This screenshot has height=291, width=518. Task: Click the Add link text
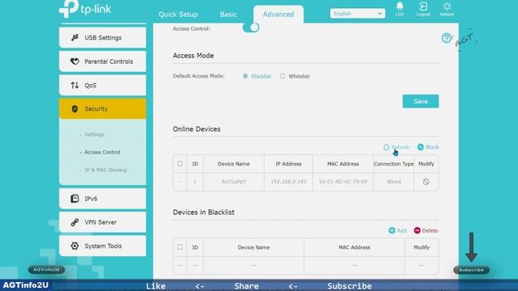tap(401, 230)
